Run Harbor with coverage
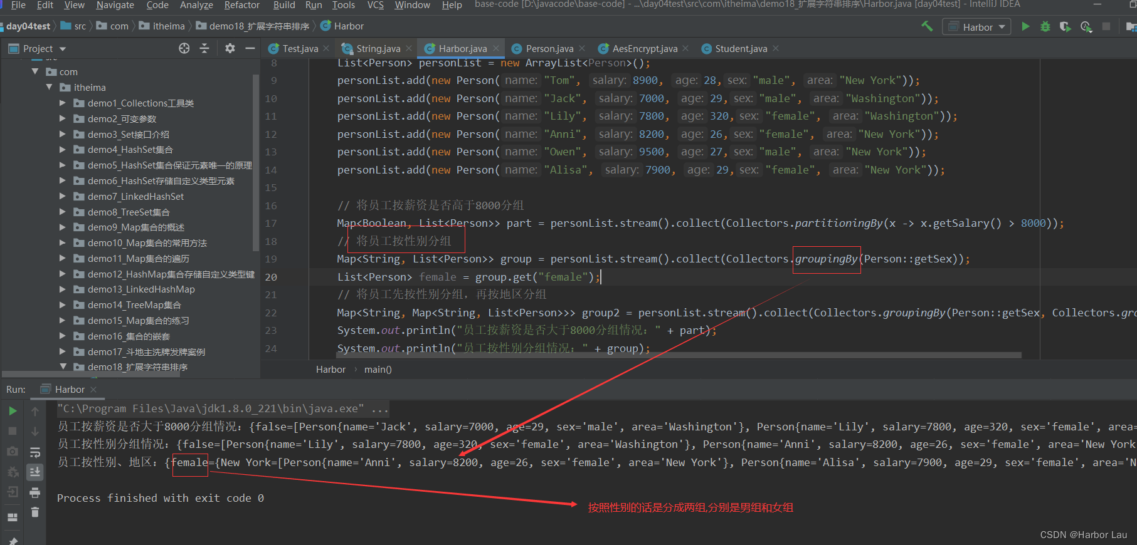The width and height of the screenshot is (1137, 545). [1065, 26]
